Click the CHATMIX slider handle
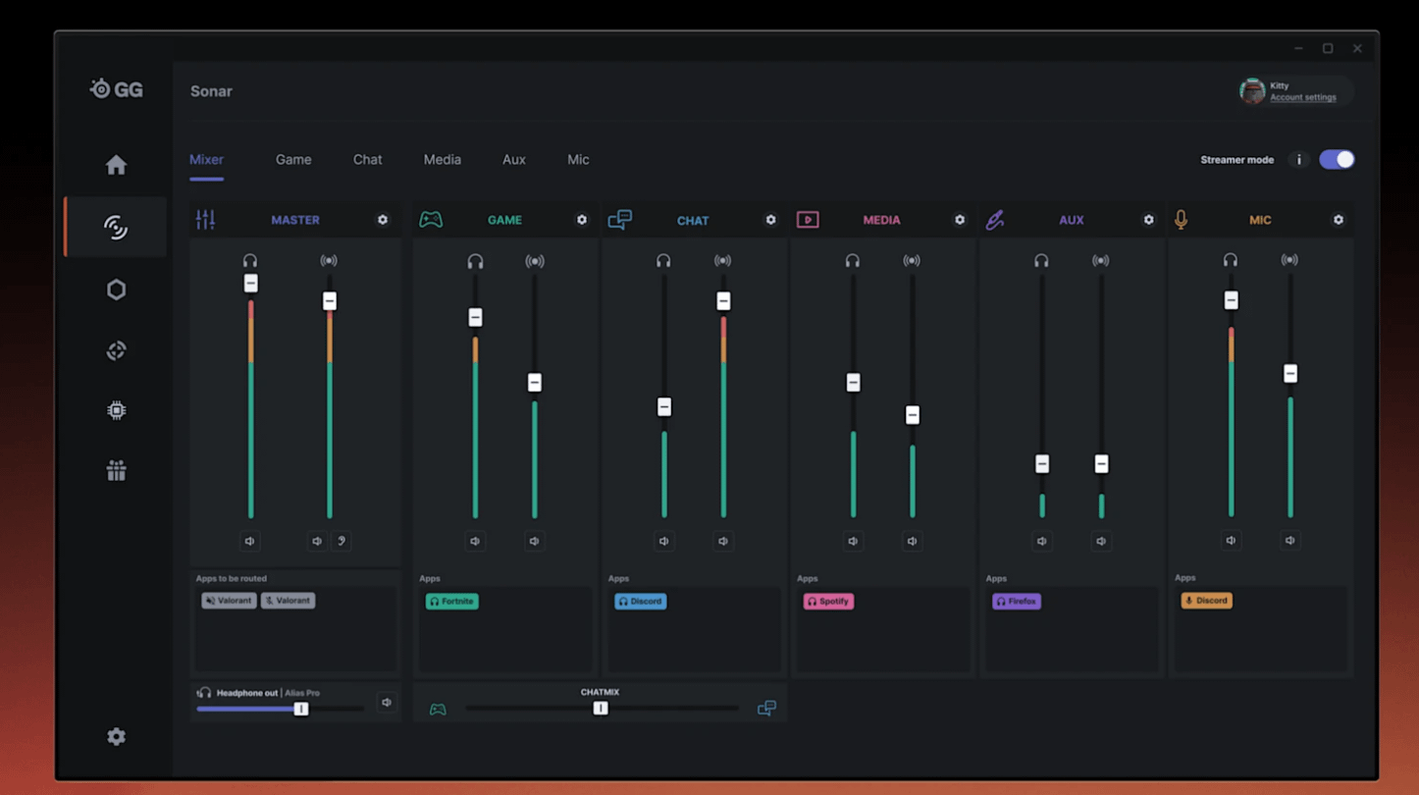 [x=601, y=707]
